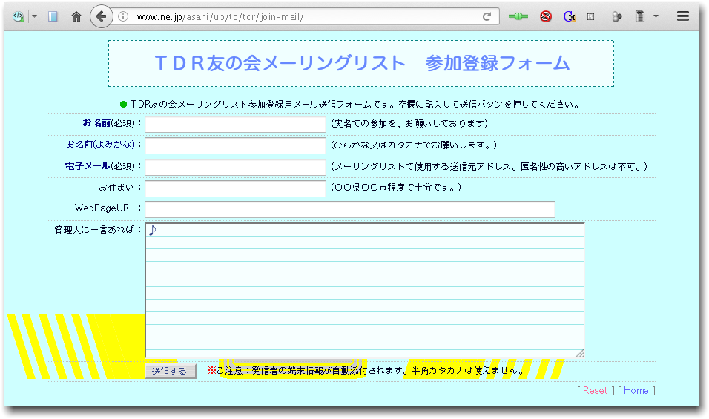Screen dimensions: 709x419
Task: Expand the clipboard icon dropdown arrow
Action: [656, 16]
